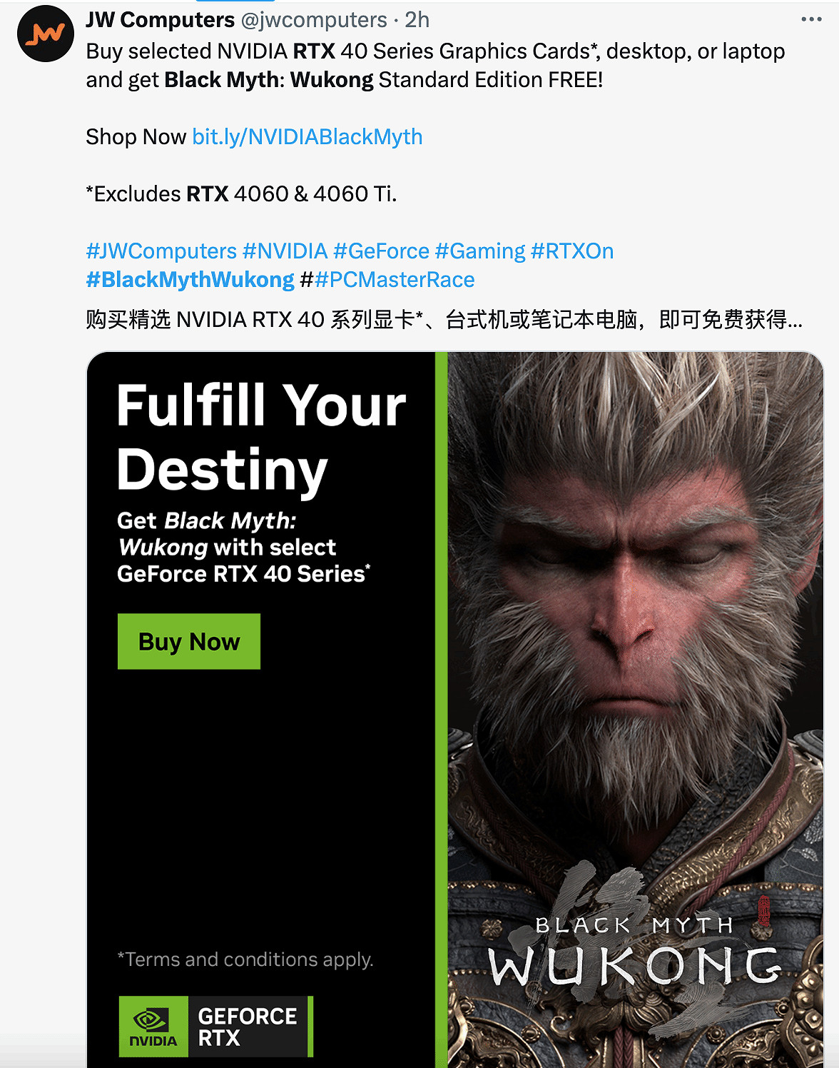Screen dimensions: 839x1068
Task: Open the #PCMasterRace hashtag
Action: 395,279
